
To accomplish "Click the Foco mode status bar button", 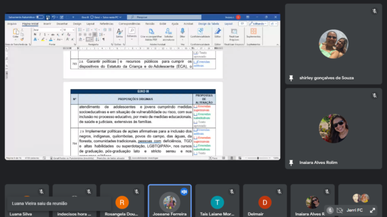I will click(213, 158).
